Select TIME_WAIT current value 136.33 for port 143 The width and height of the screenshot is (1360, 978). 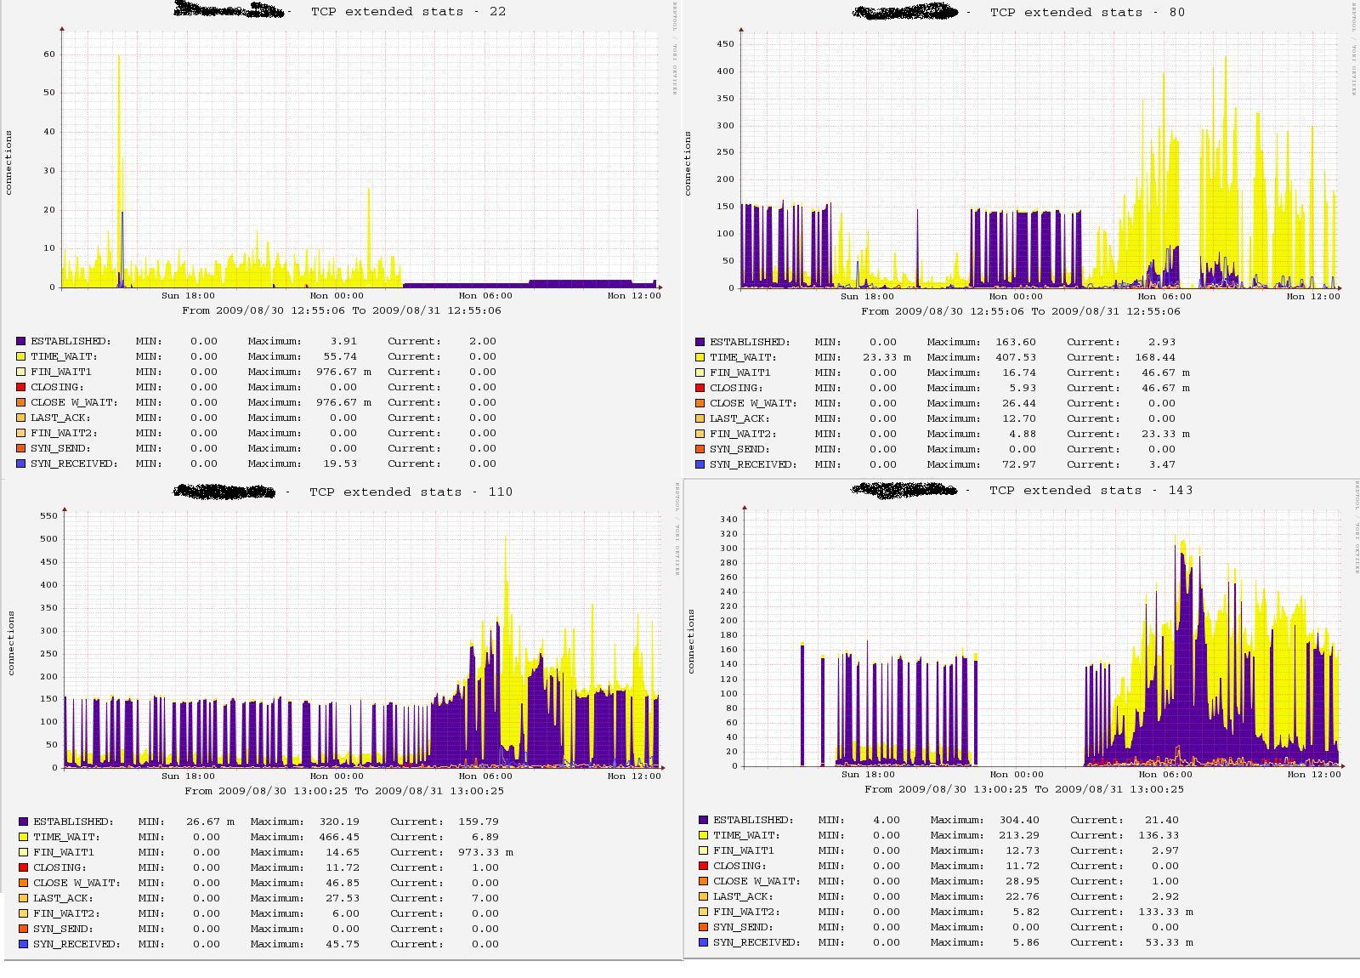tap(1158, 835)
